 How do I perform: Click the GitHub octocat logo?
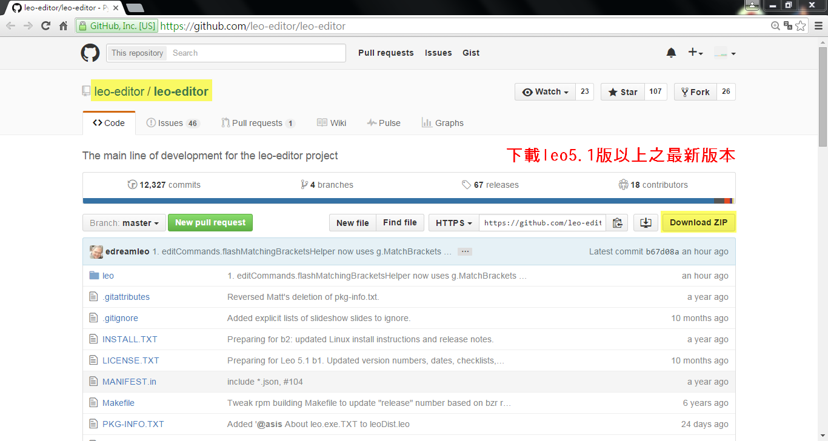click(x=90, y=53)
